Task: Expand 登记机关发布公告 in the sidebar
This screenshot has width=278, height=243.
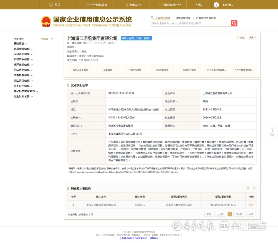Action: (26, 91)
